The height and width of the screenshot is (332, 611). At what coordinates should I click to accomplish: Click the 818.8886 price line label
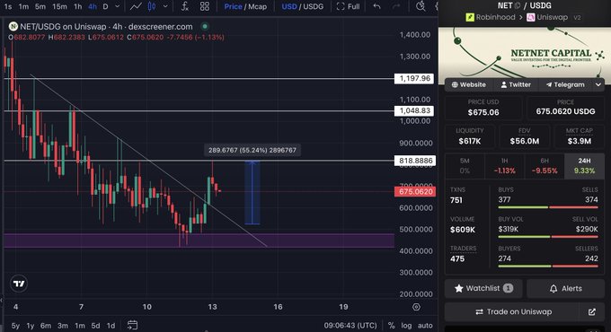(x=415, y=161)
